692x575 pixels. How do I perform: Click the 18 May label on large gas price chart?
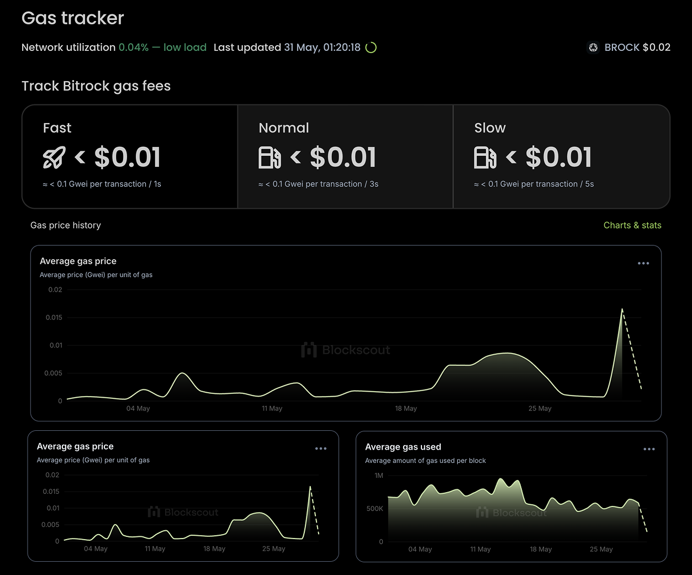(406, 409)
